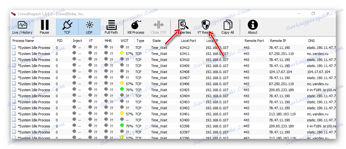Screen dimensions: 346x149
Task: Click WOT gray dot in port 63400 row
Action: point(122,120)
